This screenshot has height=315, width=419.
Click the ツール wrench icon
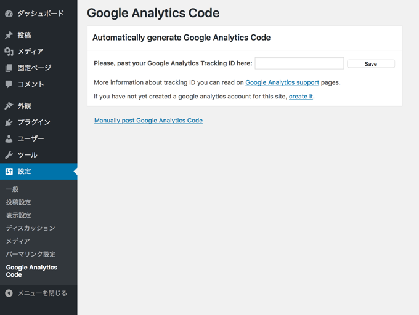click(x=9, y=155)
